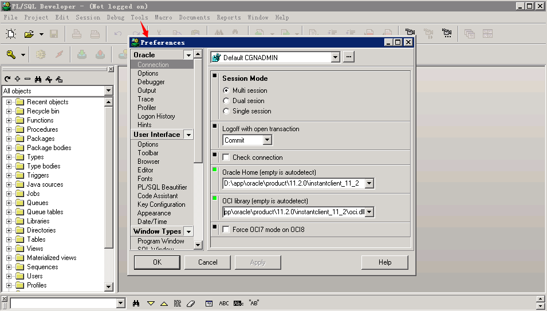Open the Default CGNADMIN preference set dropdown
547x311 pixels.
tap(336, 57)
